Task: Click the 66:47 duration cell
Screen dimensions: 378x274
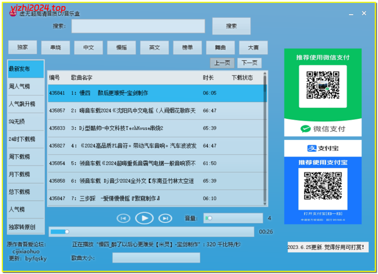Action: (210, 111)
